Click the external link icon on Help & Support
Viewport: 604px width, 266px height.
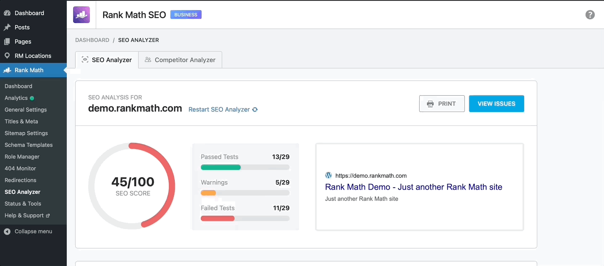click(48, 216)
